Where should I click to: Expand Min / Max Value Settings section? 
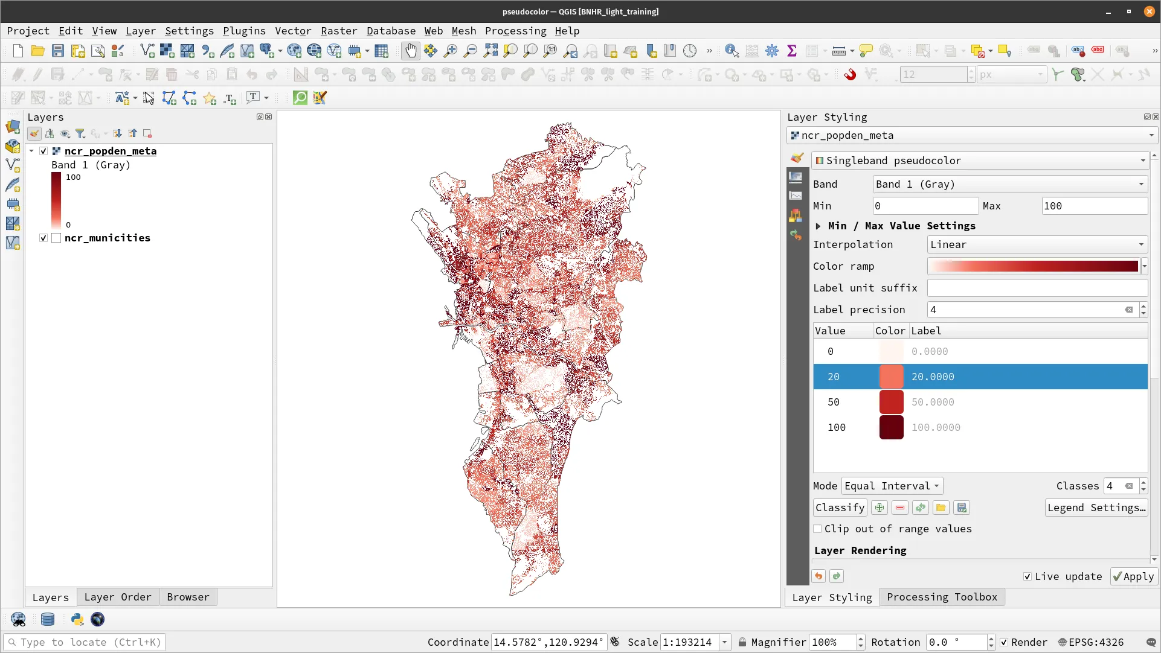click(x=818, y=225)
